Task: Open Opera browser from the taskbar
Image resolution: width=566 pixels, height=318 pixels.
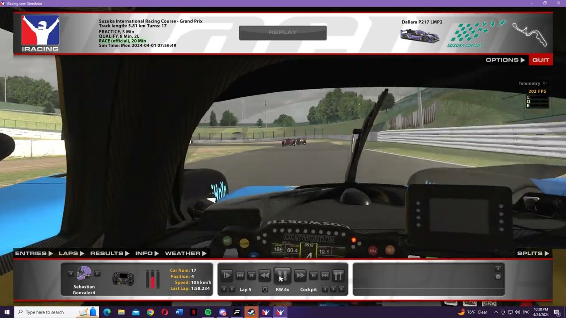Action: click(x=164, y=312)
